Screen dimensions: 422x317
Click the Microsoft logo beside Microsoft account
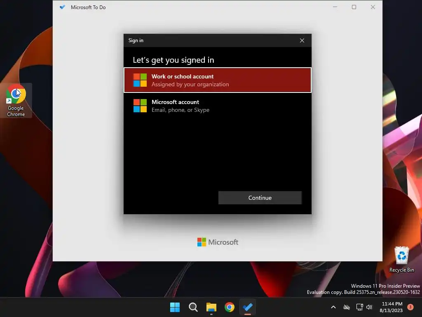pos(140,106)
